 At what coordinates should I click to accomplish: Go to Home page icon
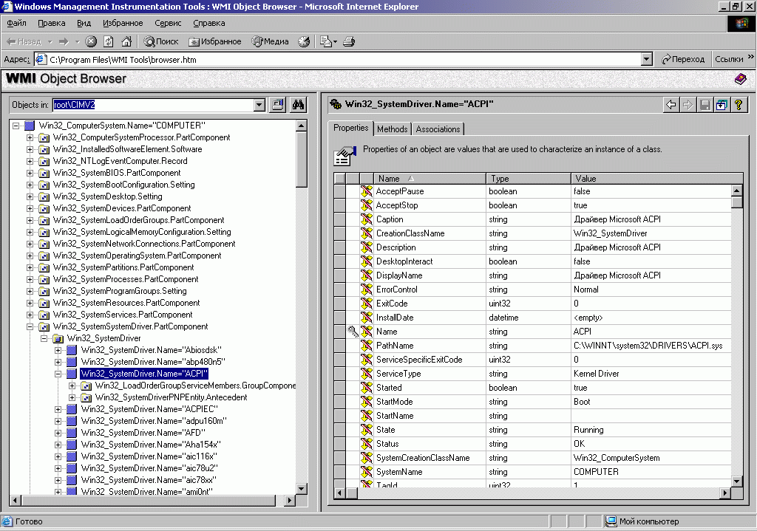[126, 41]
